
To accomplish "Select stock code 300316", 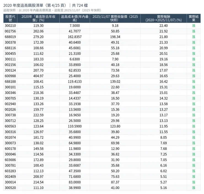I will (10, 132).
